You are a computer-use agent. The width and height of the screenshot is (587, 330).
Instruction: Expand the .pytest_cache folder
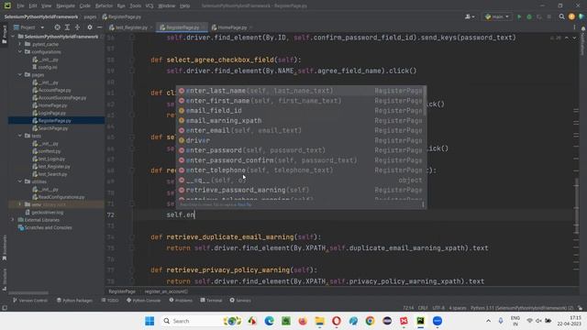[x=20, y=44]
